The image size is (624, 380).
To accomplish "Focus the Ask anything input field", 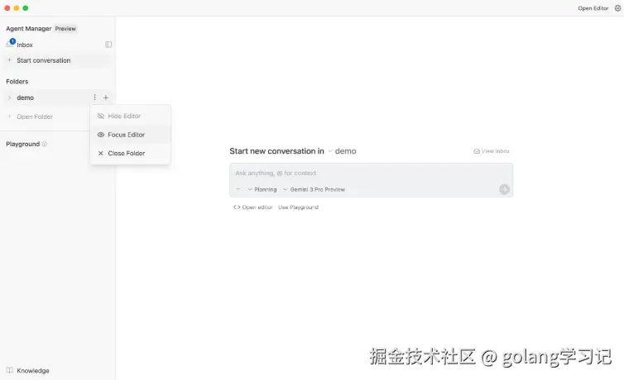I will point(371,173).
